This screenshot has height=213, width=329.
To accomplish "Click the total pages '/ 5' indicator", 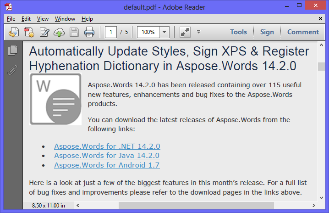I will pos(124,32).
